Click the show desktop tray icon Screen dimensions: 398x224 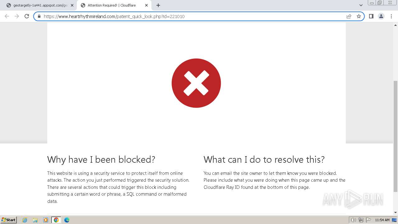pyautogui.click(x=394, y=220)
